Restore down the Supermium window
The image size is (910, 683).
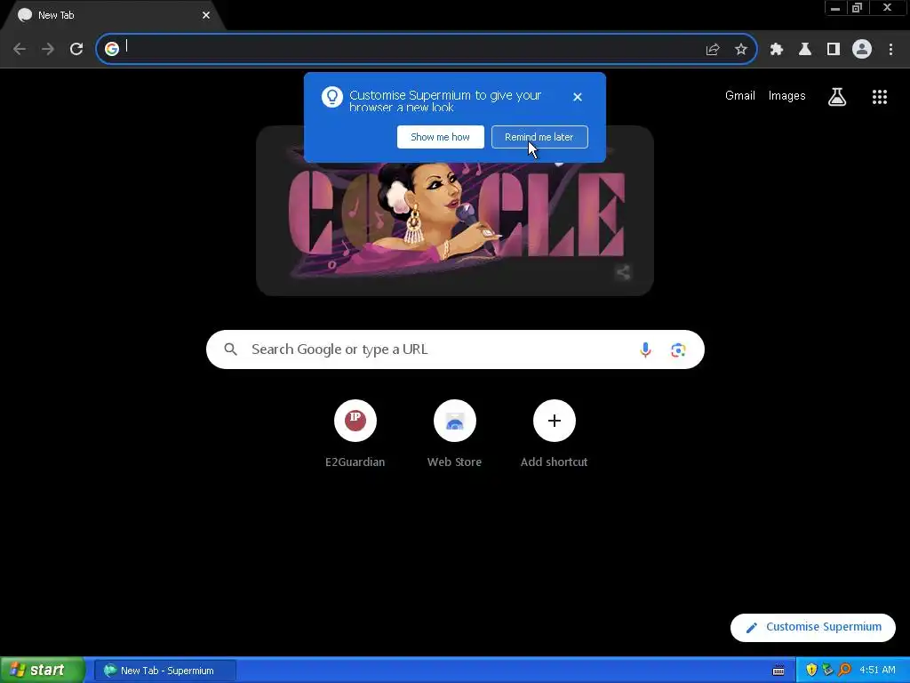(858, 8)
